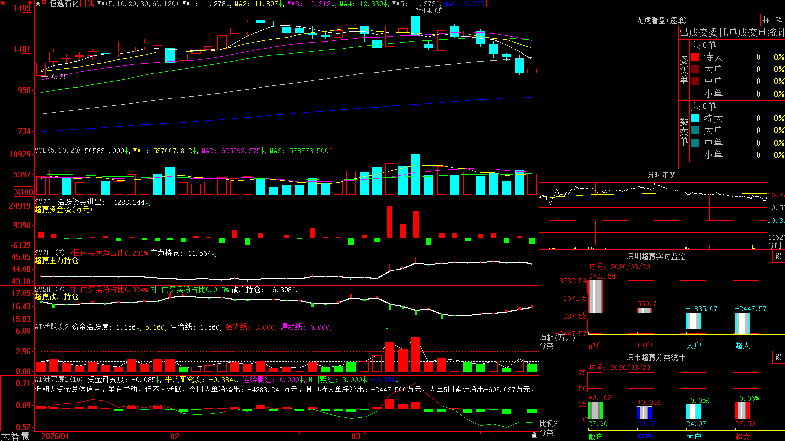Click the 10.35 low price annotation
This screenshot has height=441, width=785.
pyautogui.click(x=58, y=77)
